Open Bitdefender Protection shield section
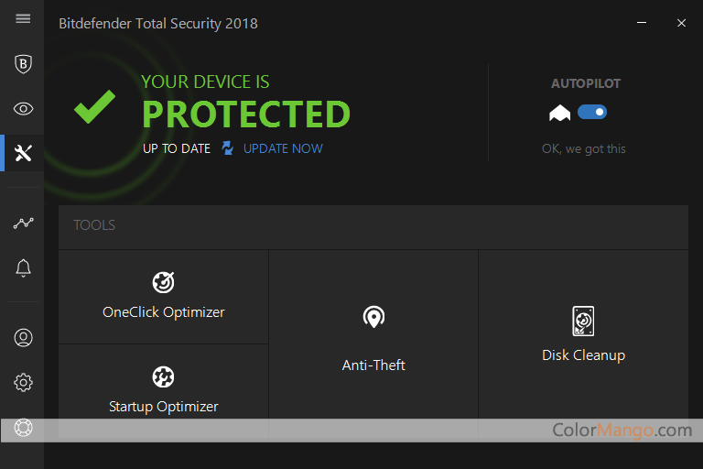Viewport: 703px width, 469px height. tap(23, 64)
